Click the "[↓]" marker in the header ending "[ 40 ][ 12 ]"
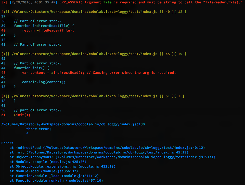The width and height of the screenshot is (245, 185). 4,12
